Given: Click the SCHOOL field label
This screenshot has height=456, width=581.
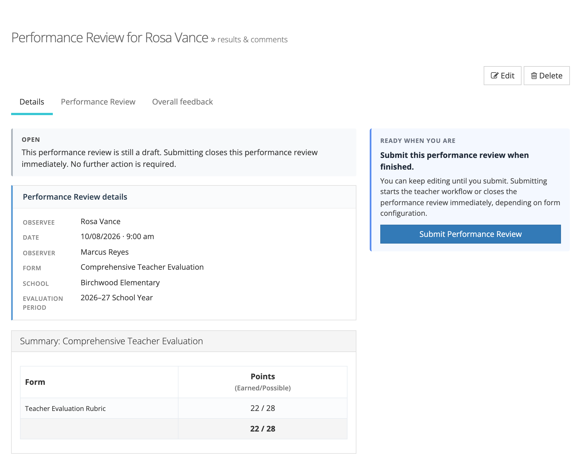Looking at the screenshot, I should (36, 284).
